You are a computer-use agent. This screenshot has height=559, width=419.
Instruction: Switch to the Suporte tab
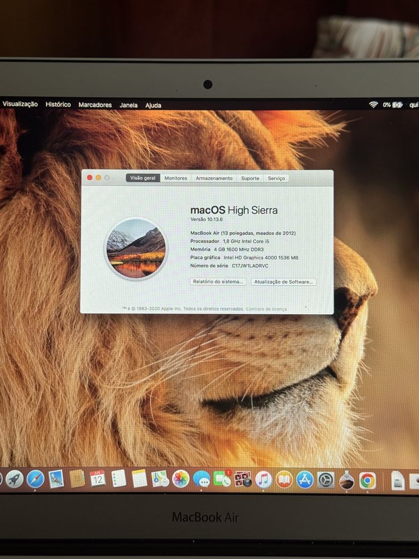coord(250,178)
